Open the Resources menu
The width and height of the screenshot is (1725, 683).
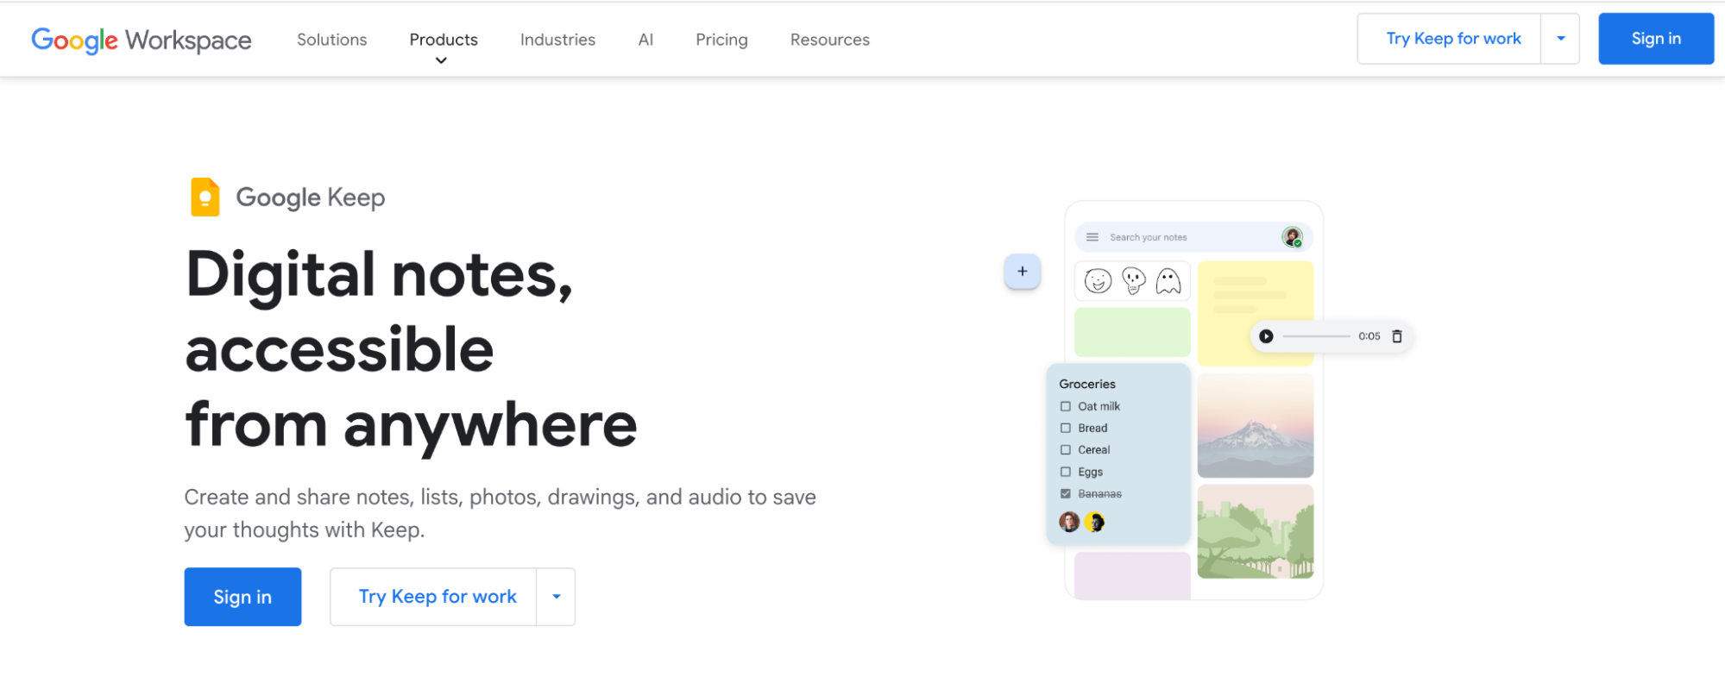coord(830,40)
